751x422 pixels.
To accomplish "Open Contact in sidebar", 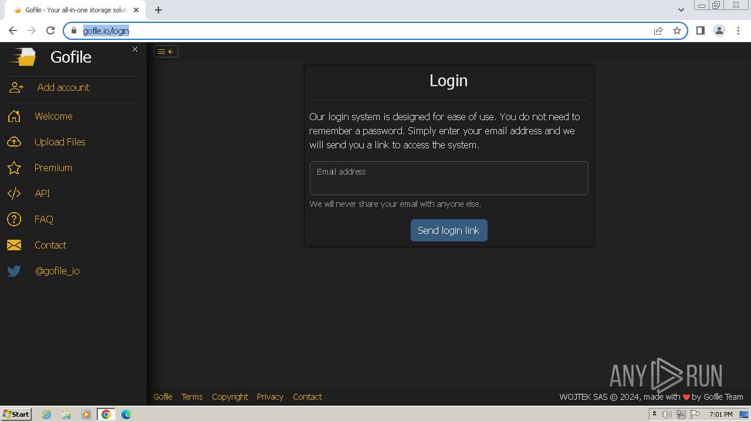I will [50, 245].
